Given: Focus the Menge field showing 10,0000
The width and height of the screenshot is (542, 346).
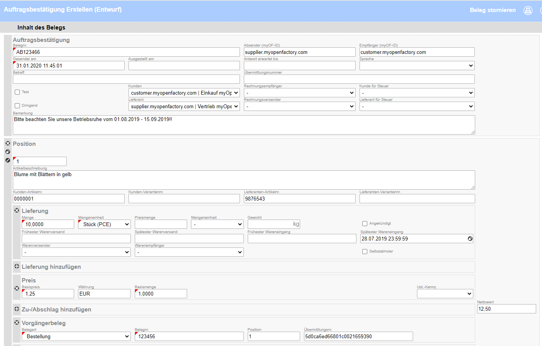Looking at the screenshot, I should (48, 224).
